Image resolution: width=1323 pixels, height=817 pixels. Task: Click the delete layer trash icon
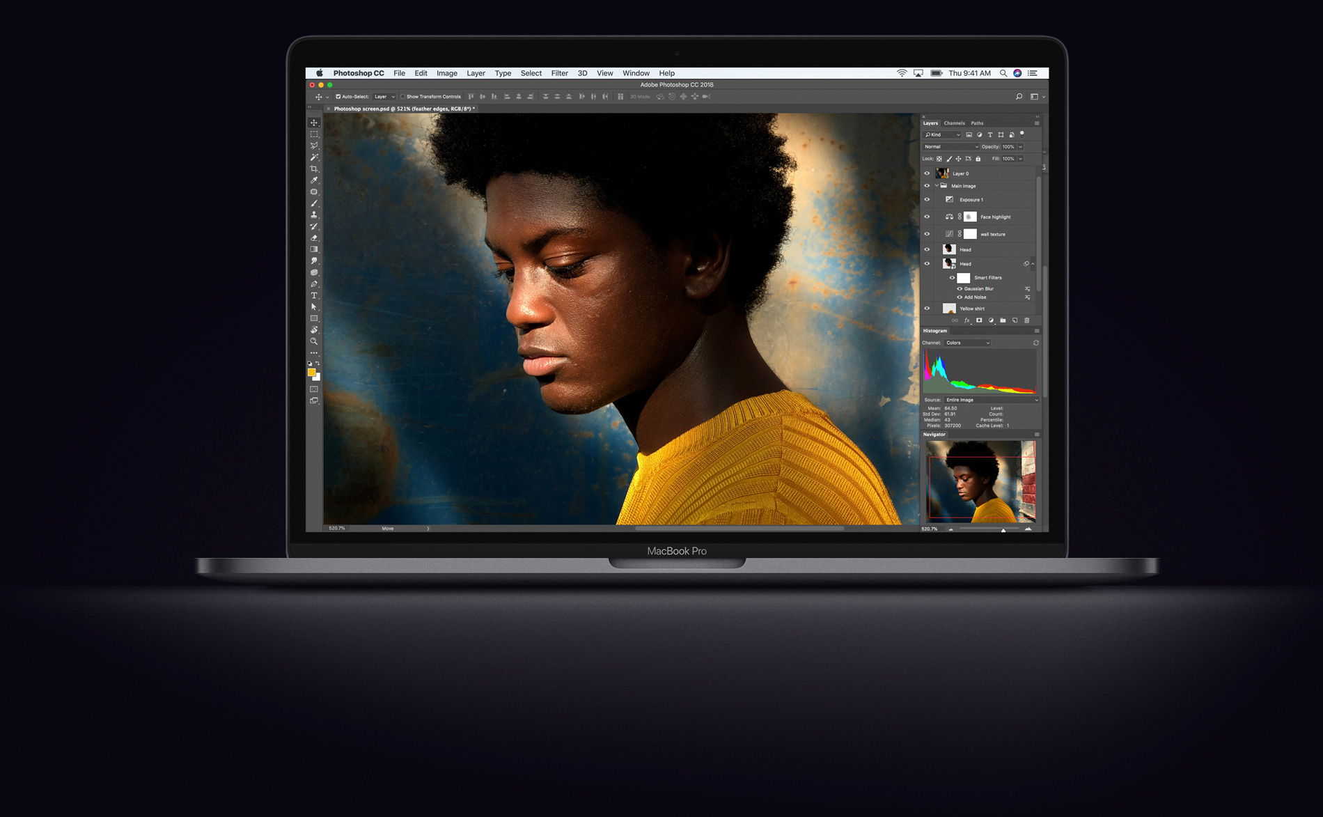(1027, 320)
